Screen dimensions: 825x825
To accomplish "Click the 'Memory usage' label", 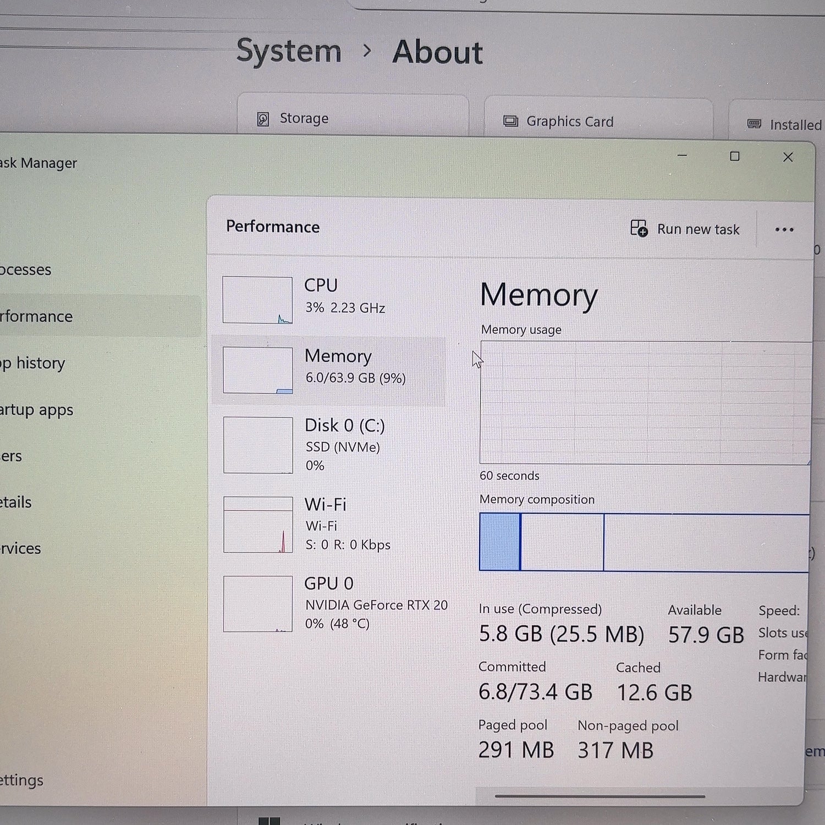I will [521, 329].
